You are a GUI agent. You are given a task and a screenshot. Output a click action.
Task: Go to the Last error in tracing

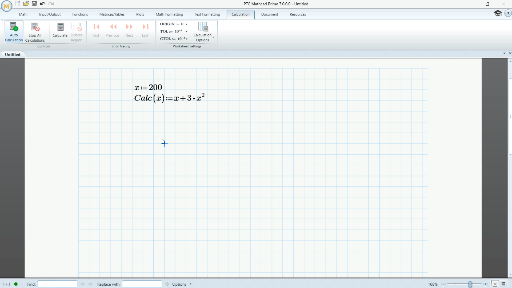(145, 30)
